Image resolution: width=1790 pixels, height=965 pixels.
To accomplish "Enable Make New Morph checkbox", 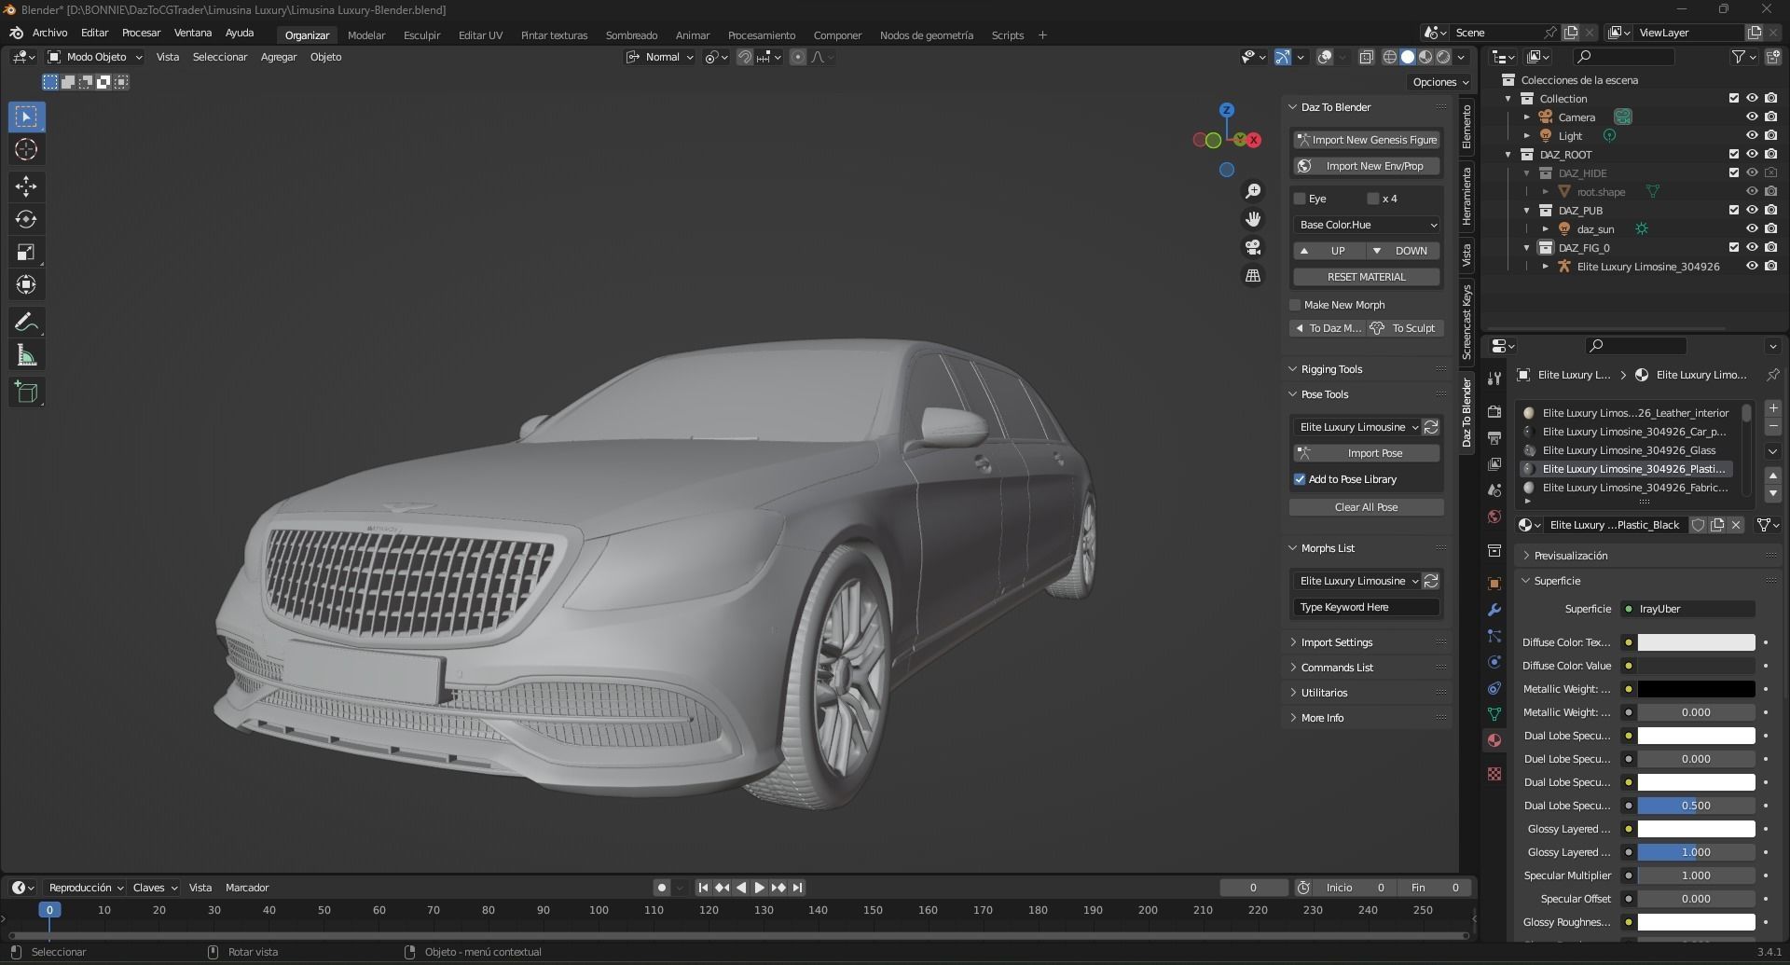I will [x=1295, y=305].
